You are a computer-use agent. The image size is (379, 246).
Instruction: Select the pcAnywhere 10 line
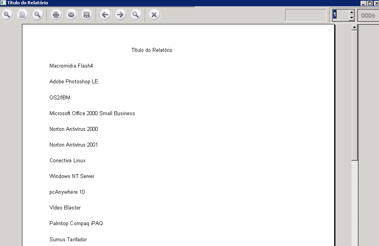click(67, 192)
